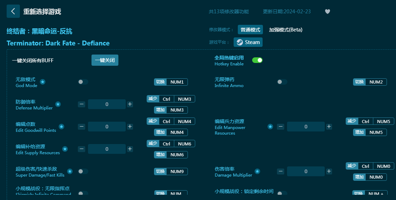
Task: Click the Infinite Ammo 切换 NUM2 hotkey
Action: pos(370,82)
